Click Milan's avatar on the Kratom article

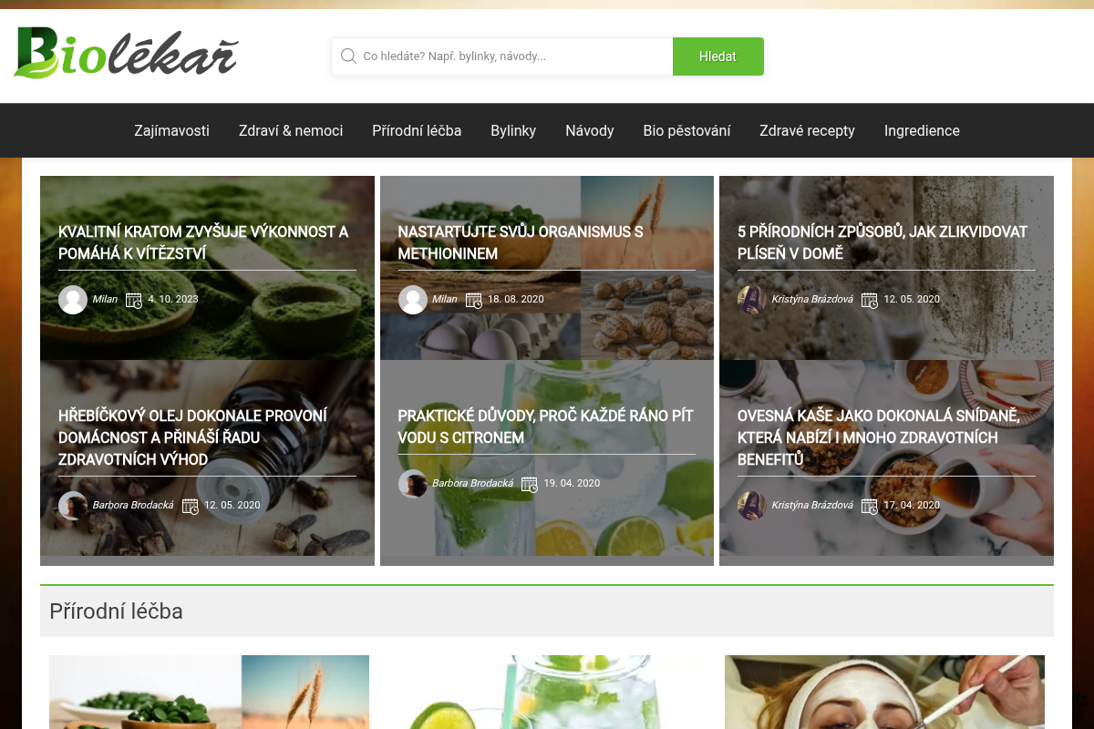(73, 300)
